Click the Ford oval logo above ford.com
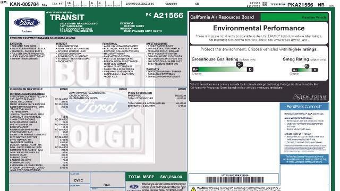The height and width of the screenshot is (191, 340). pos(27,22)
